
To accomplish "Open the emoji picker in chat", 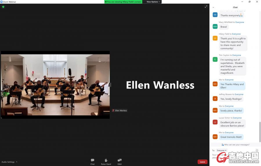I will [257, 150].
